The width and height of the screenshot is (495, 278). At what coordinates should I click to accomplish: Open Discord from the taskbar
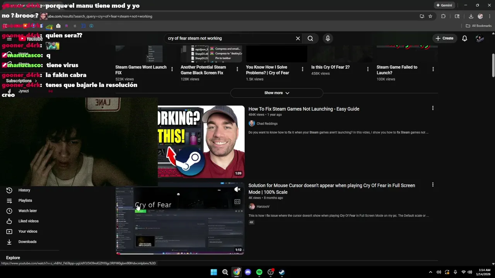(x=248, y=272)
